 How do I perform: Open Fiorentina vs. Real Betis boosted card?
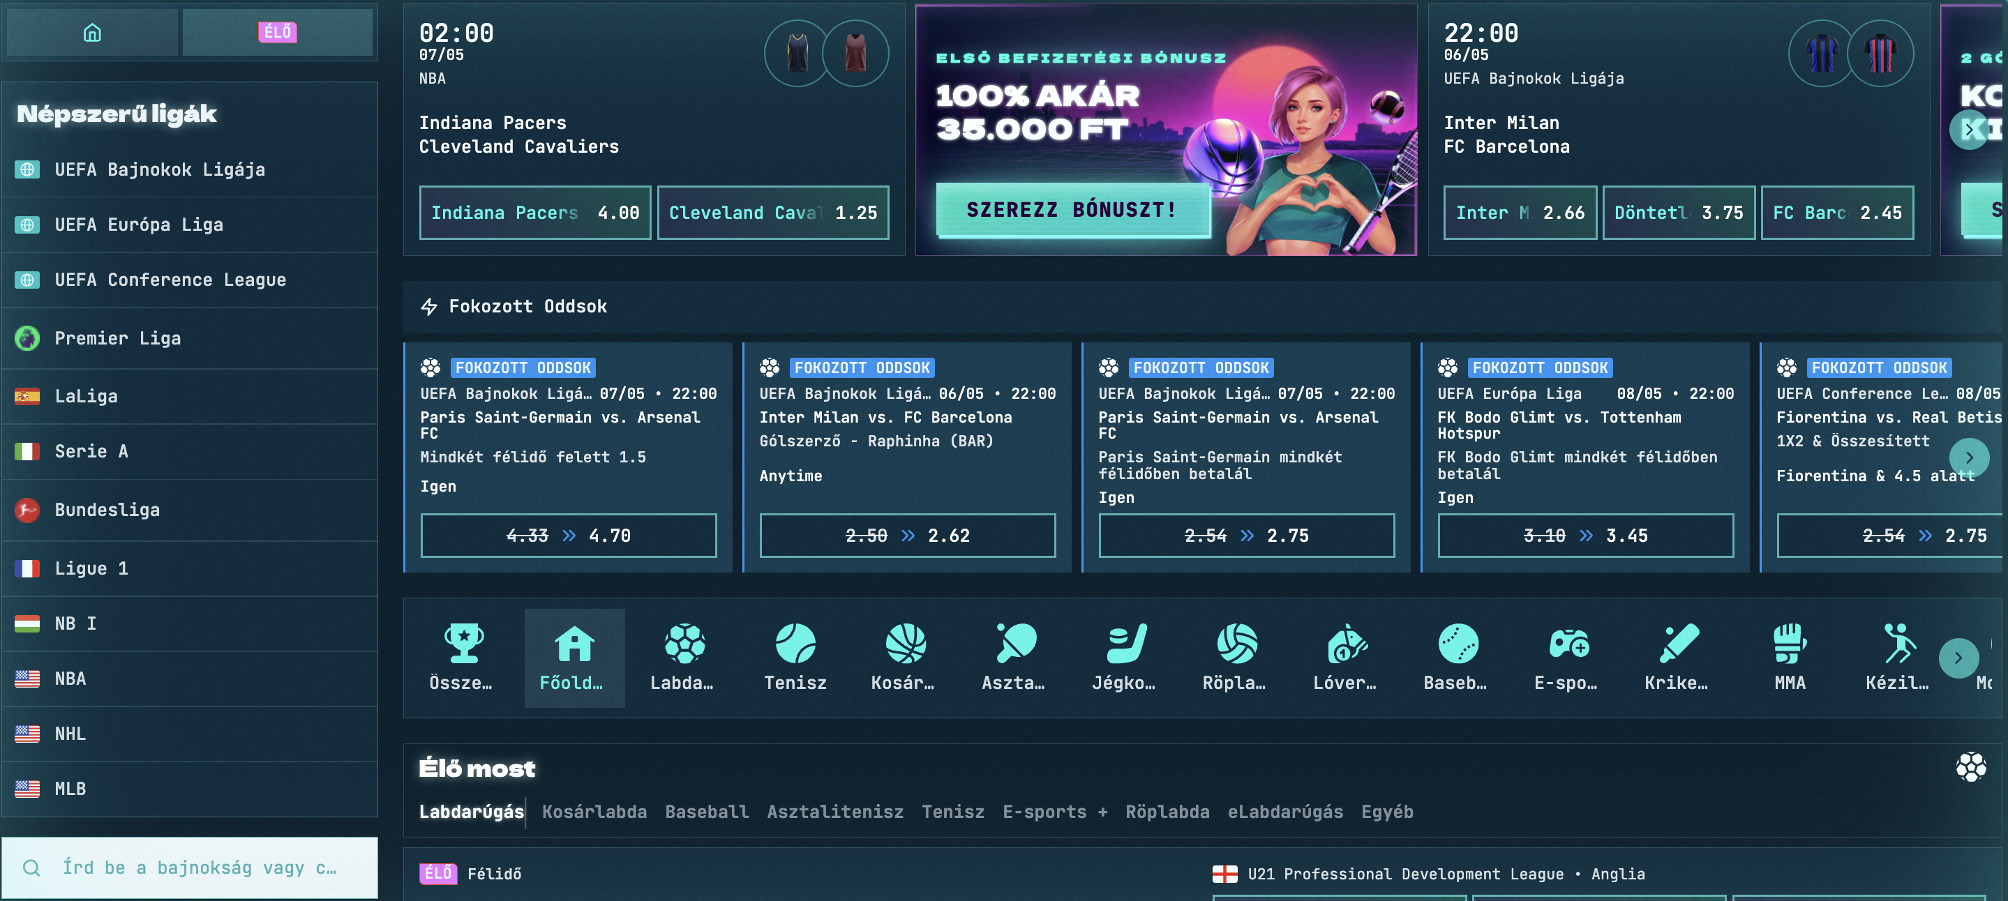click(x=1882, y=457)
